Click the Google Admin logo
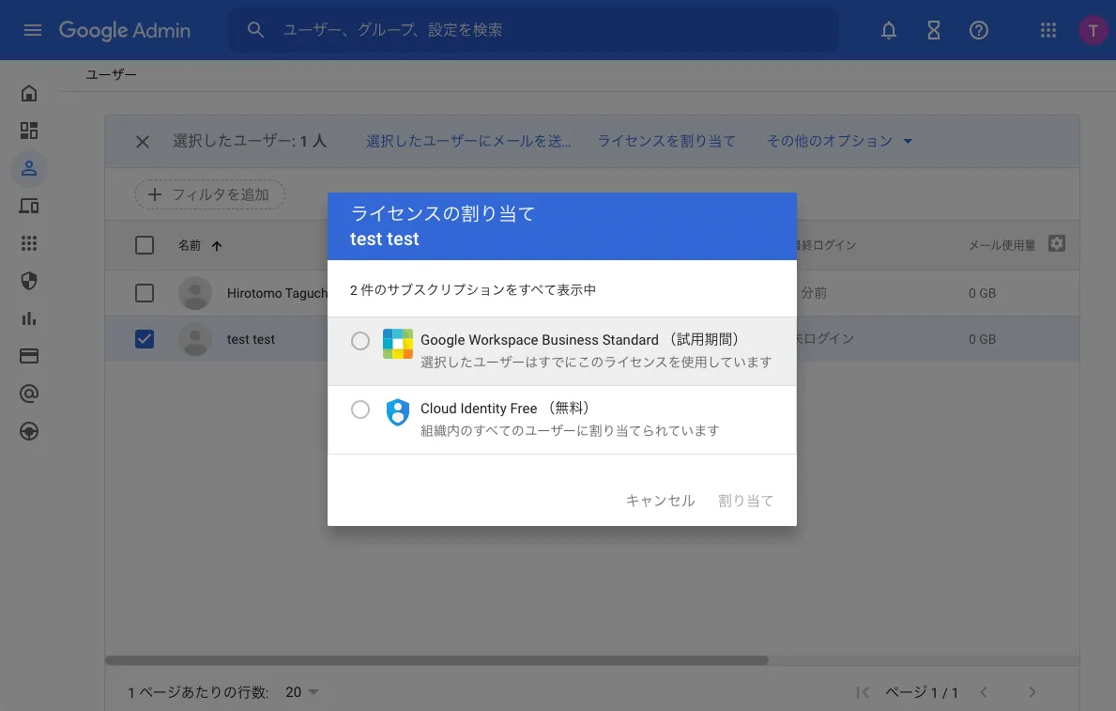Image resolution: width=1116 pixels, height=711 pixels. (x=125, y=30)
